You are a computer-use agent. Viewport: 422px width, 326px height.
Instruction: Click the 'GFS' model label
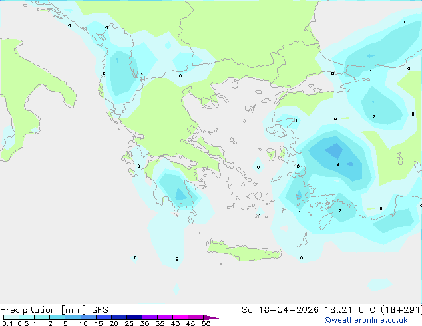[100, 310]
